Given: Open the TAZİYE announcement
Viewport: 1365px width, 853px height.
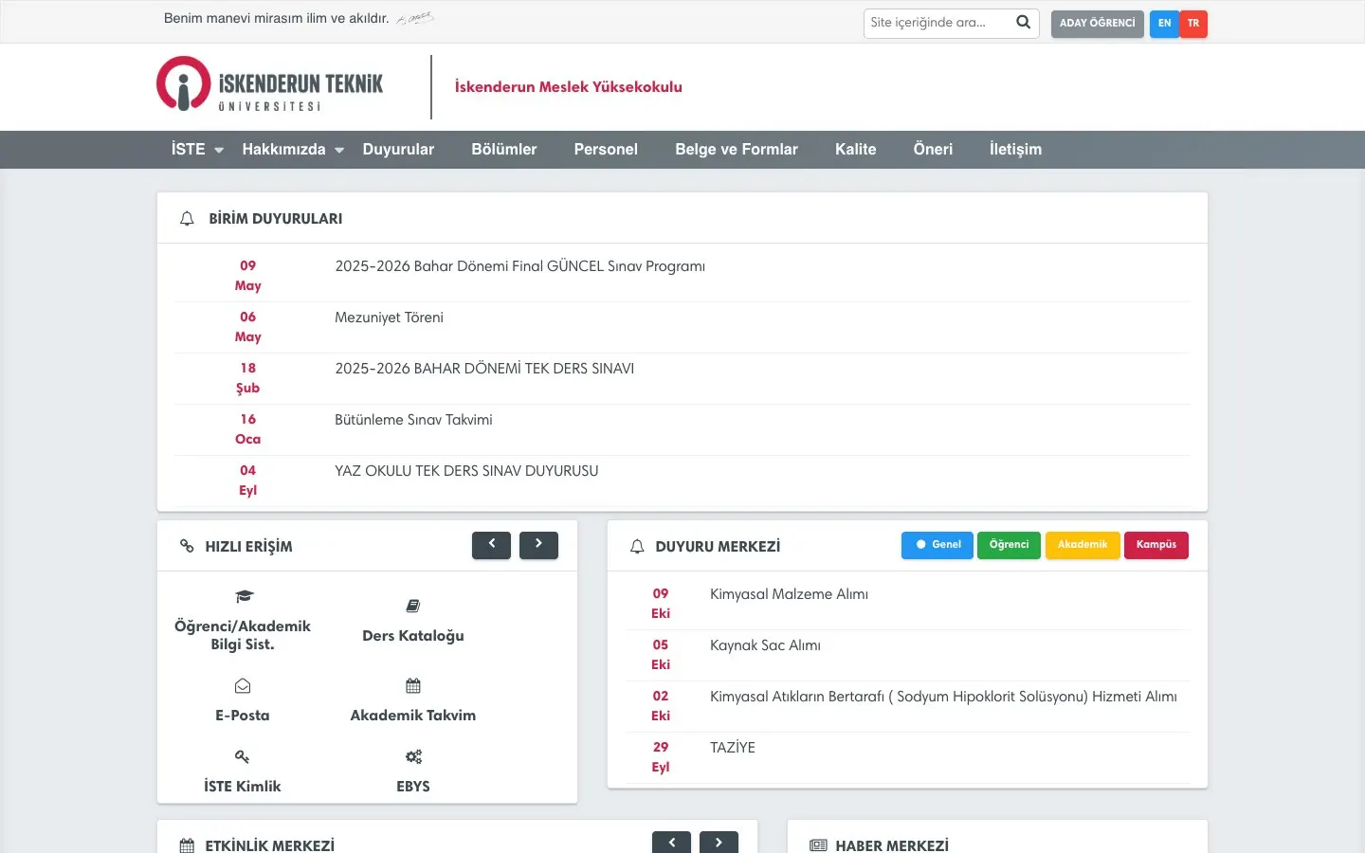Looking at the screenshot, I should (x=733, y=748).
